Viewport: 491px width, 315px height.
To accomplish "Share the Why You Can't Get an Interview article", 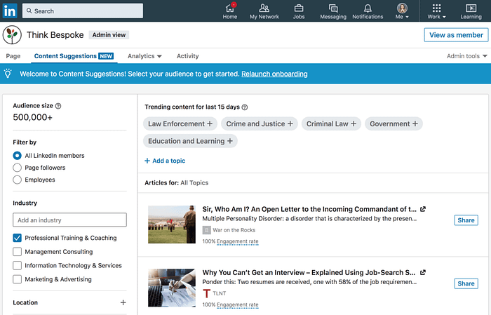I will [x=466, y=283].
